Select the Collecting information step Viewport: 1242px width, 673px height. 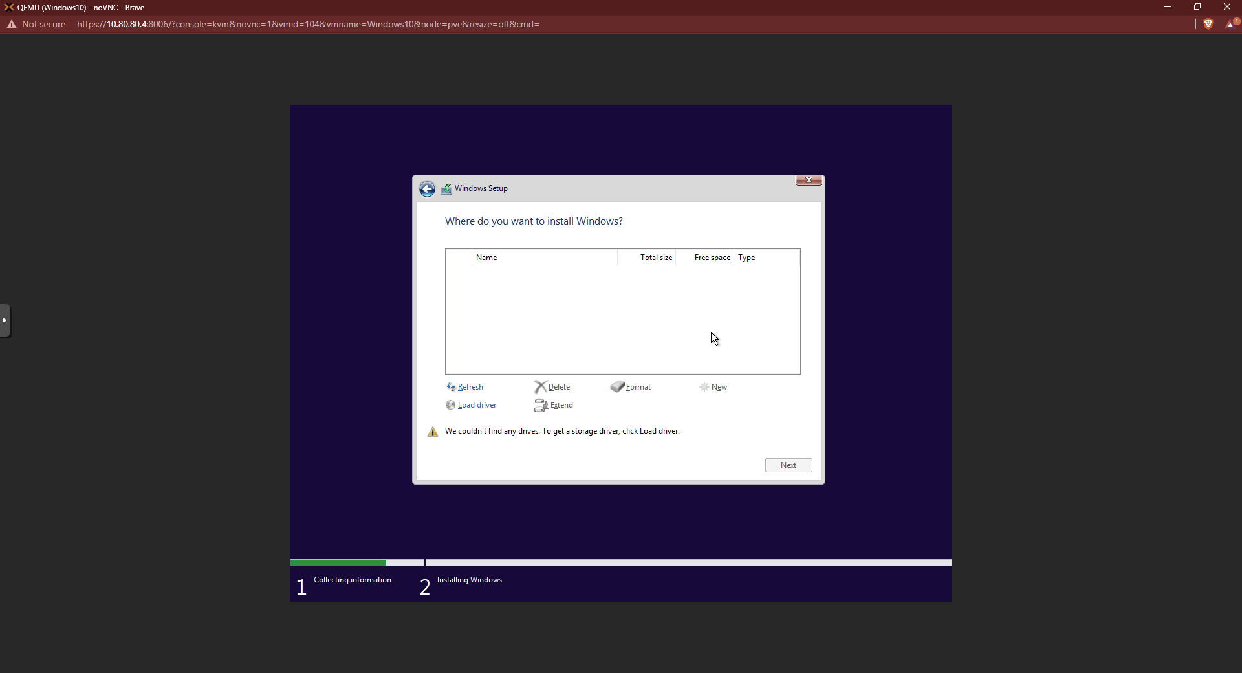click(353, 580)
